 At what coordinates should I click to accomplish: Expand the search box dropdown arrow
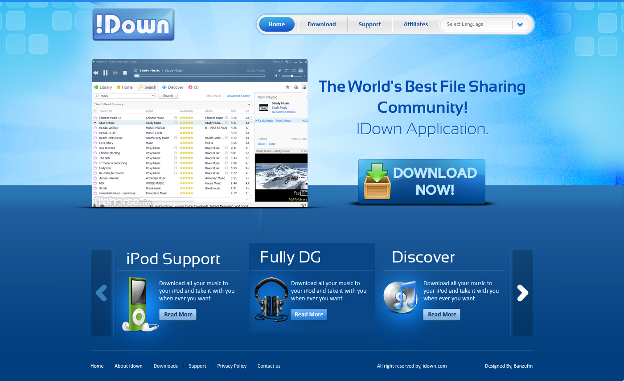153,96
